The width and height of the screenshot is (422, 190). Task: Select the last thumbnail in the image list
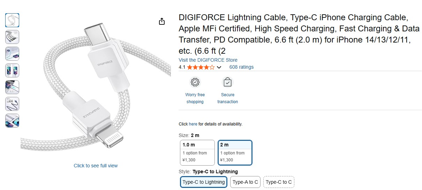(12, 121)
